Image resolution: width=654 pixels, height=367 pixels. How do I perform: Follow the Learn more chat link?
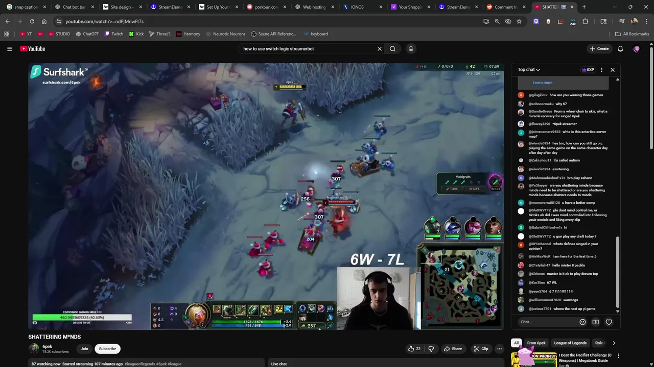pos(543,83)
